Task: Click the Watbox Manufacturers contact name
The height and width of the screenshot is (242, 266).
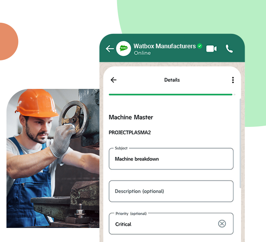Action: [x=165, y=46]
